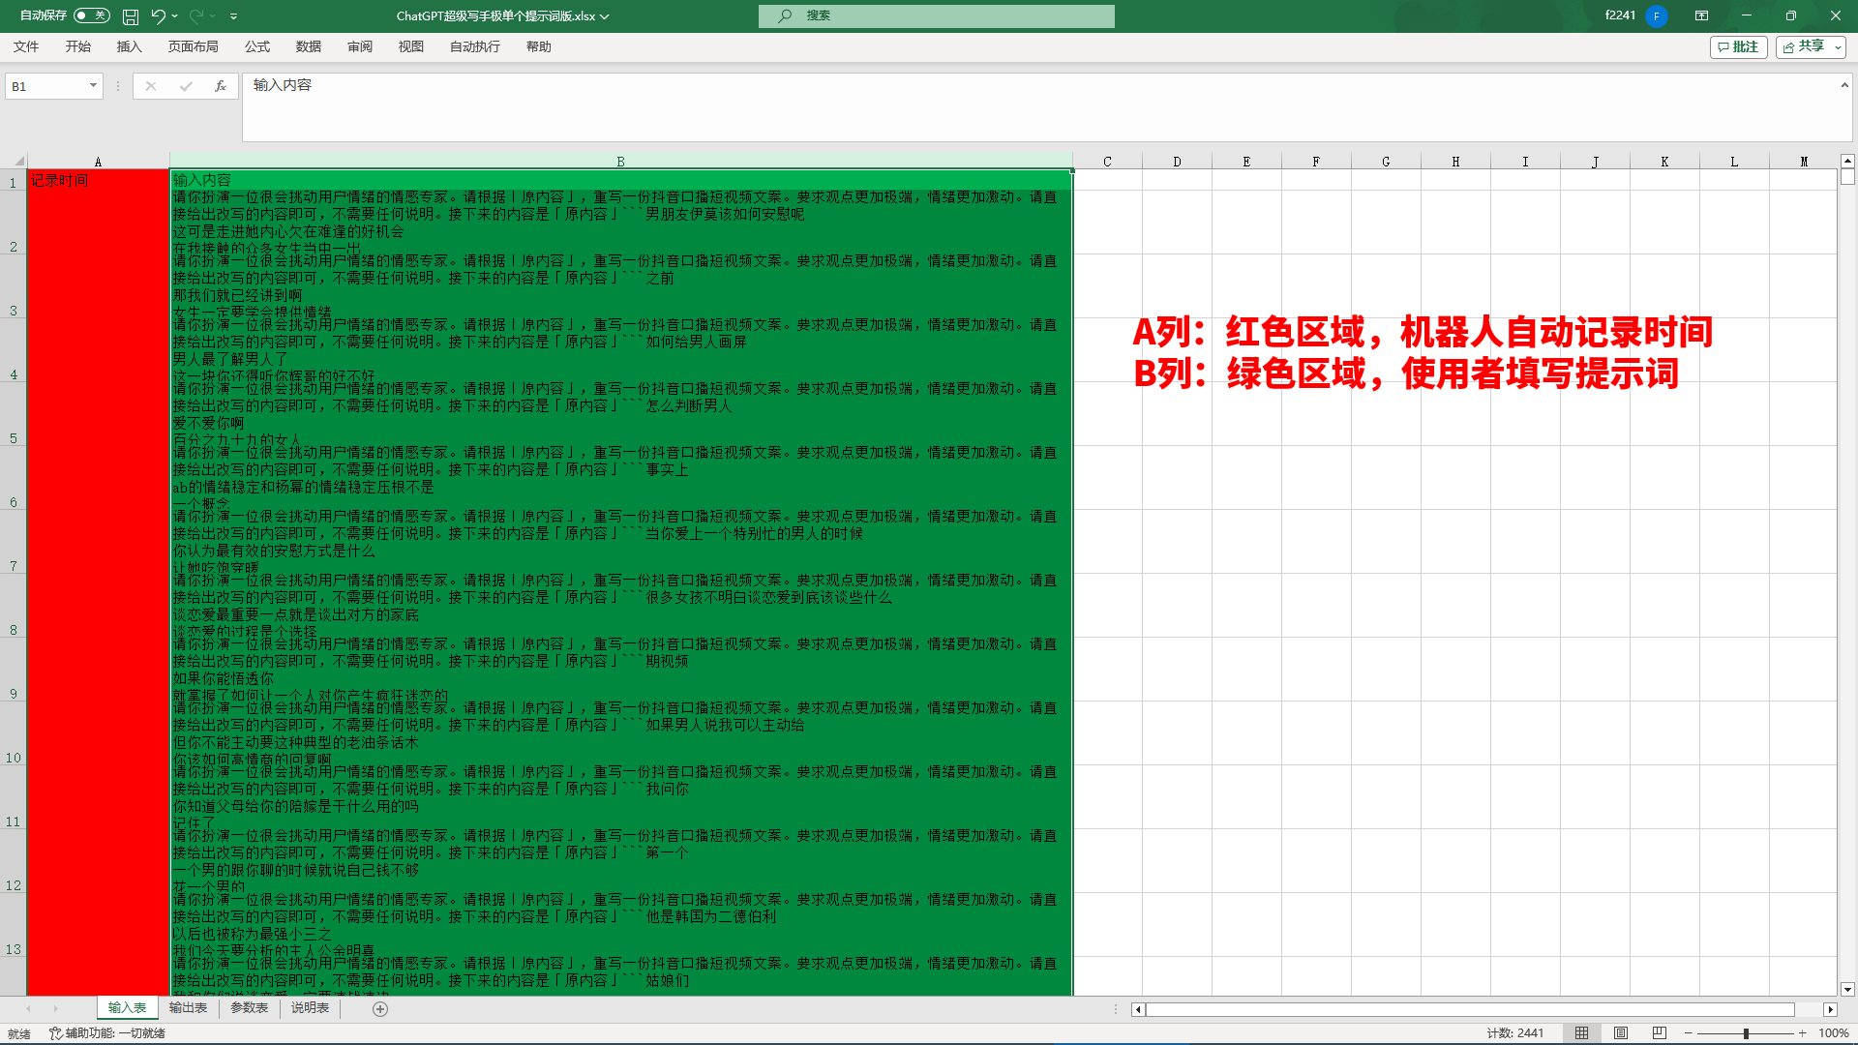This screenshot has width=1858, height=1045.
Task: Open the 审阅 ribbon tab
Action: (360, 46)
